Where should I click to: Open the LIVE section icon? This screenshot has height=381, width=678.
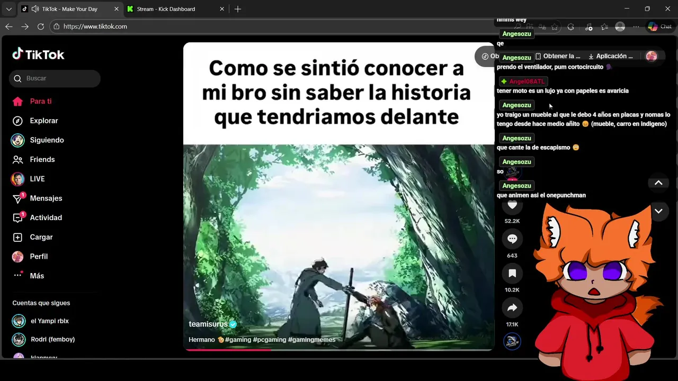(17, 179)
